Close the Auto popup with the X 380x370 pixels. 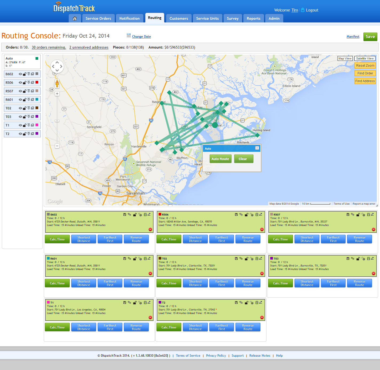point(257,148)
